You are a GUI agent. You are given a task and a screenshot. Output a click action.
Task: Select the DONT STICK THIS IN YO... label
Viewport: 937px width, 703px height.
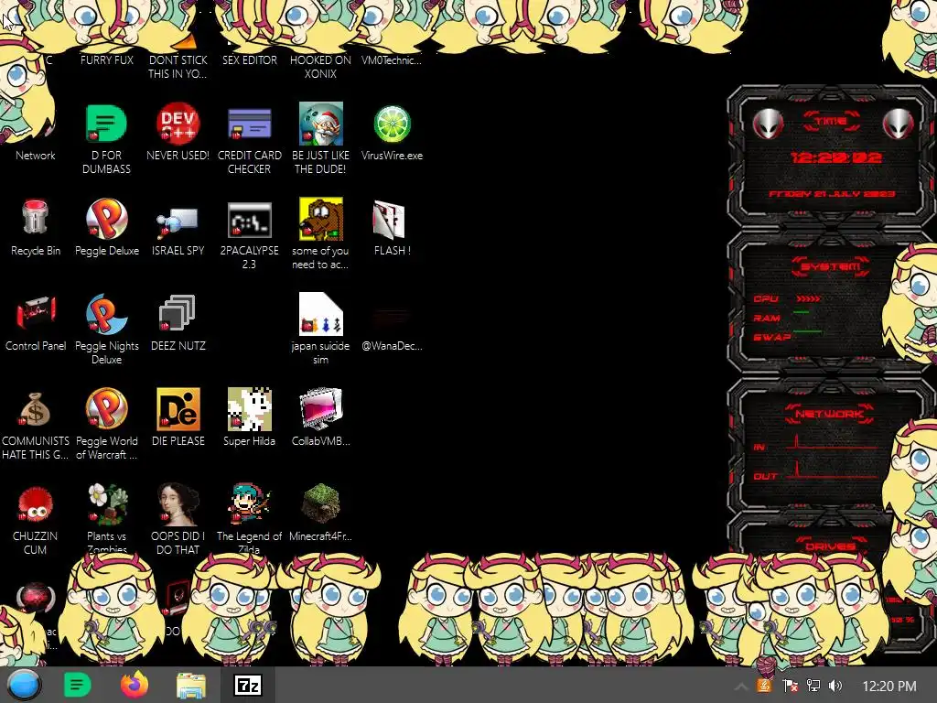pyautogui.click(x=178, y=67)
